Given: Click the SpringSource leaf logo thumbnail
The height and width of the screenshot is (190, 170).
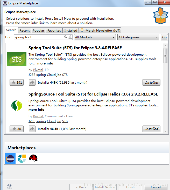Looking at the screenshot, I should click(x=17, y=106).
